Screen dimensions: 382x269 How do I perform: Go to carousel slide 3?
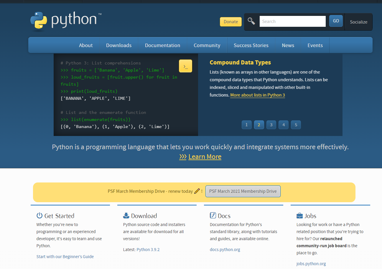(x=271, y=125)
